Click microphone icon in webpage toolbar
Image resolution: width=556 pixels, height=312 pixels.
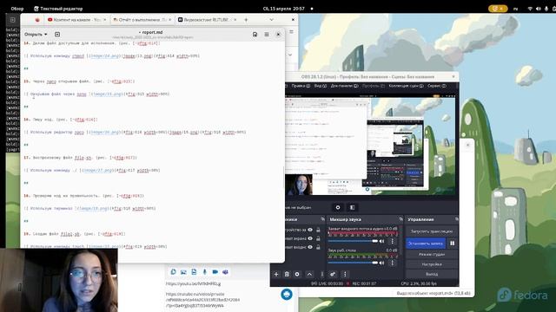[x=205, y=271]
